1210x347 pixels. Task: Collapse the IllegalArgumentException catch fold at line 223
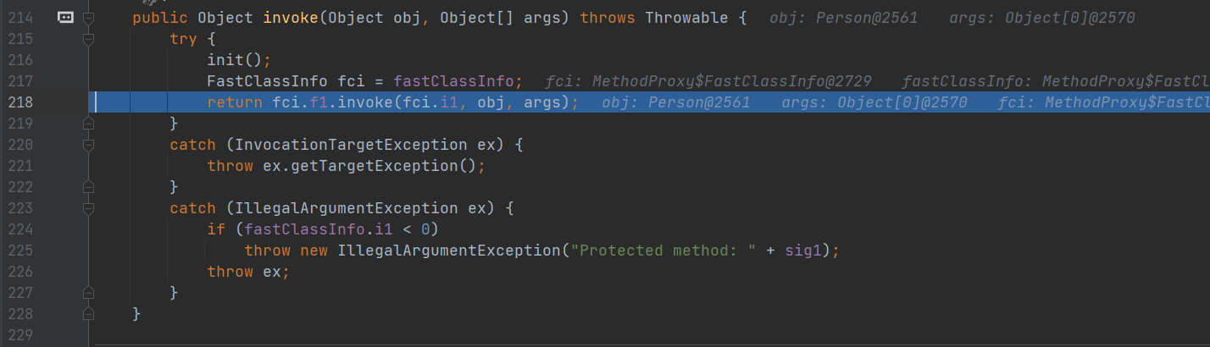click(88, 208)
